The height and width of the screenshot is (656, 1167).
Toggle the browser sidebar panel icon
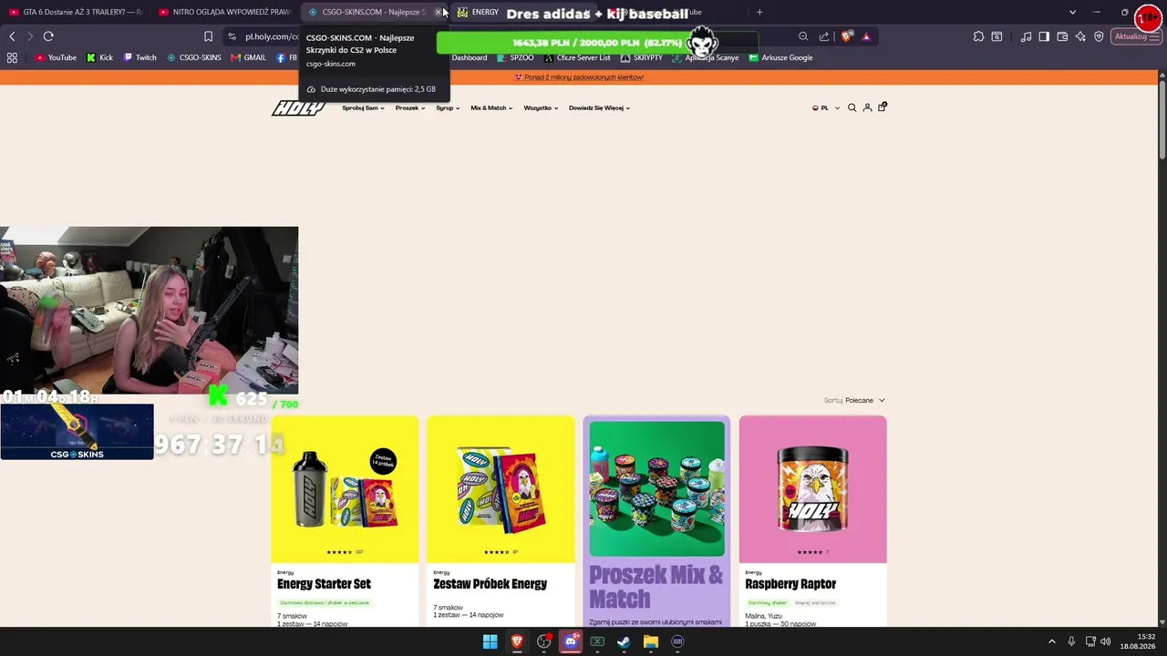(x=1044, y=36)
